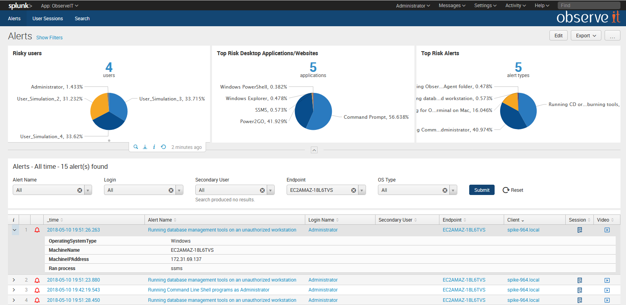
Task: Play video for the first alert row
Action: coord(607,230)
